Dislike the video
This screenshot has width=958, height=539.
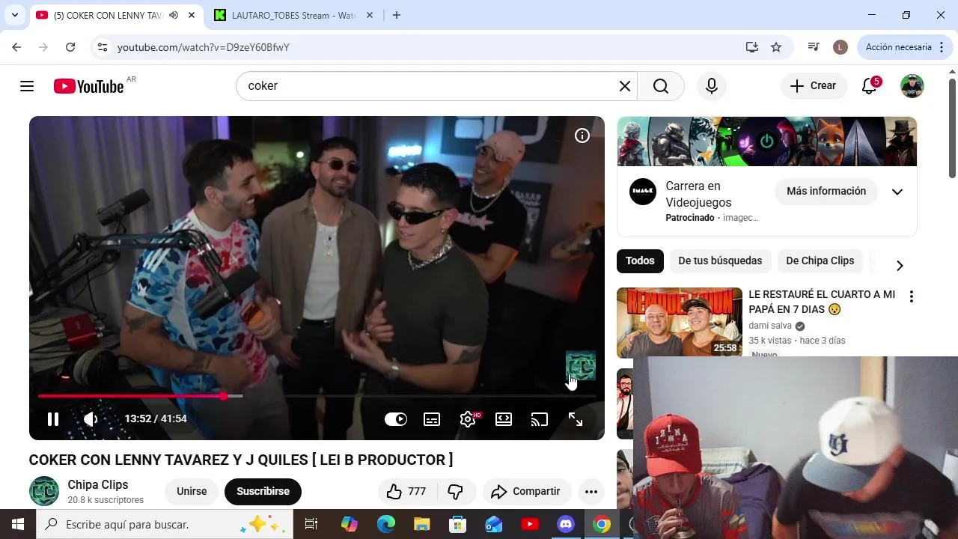pos(456,492)
